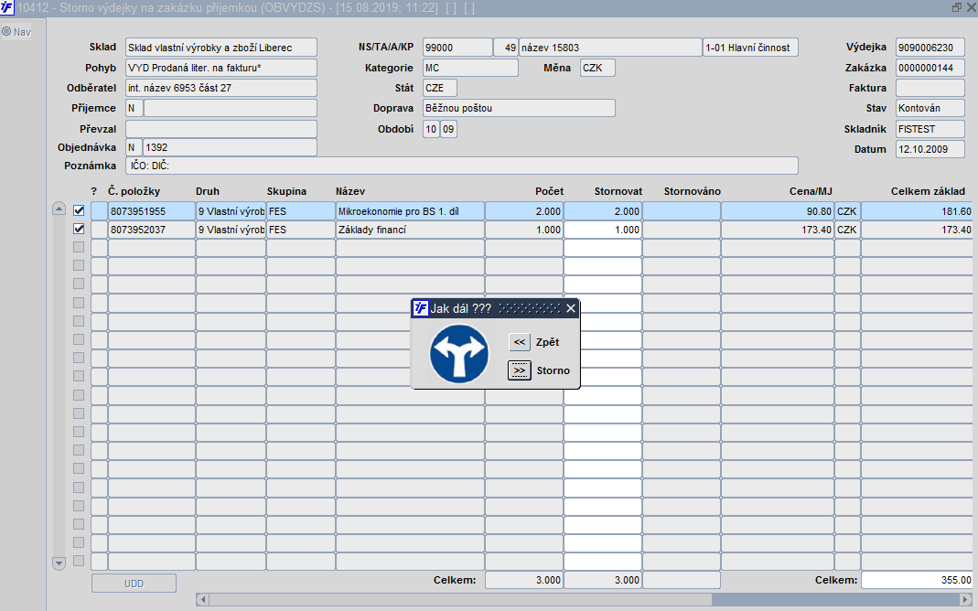Close the Jak dál ??? dialog
Viewport: 978px width, 611px height.
coord(571,308)
